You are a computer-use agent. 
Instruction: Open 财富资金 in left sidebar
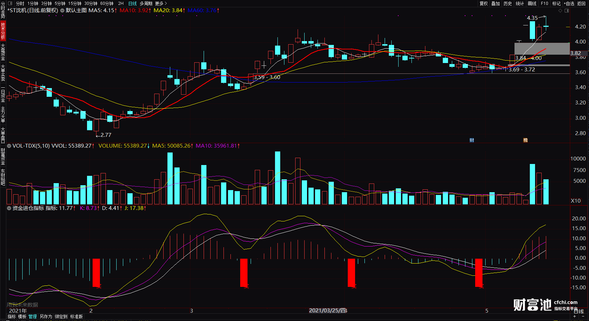coord(3,156)
